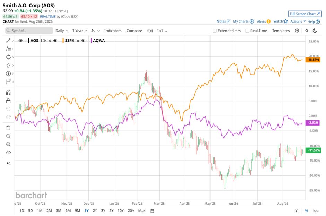Toggle log scale on chart
326x216 pixels.
pyautogui.click(x=316, y=211)
